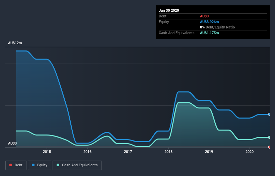The height and width of the screenshot is (176, 275).
Task: Click the AU$12m y-axis label
Action: tap(15, 43)
